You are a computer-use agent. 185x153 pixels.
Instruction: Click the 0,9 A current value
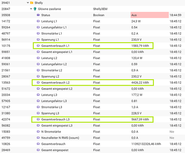(135, 70)
